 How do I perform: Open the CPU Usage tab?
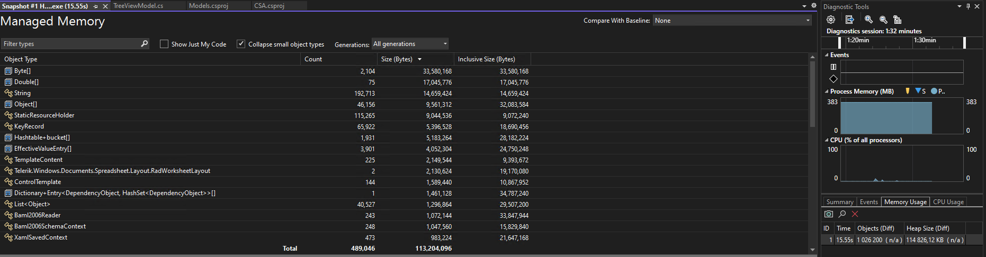(x=948, y=202)
